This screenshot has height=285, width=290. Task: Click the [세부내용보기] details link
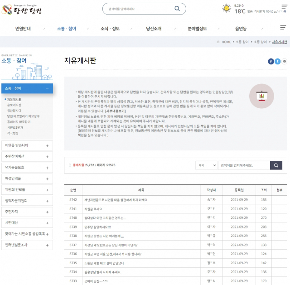coord(115,111)
